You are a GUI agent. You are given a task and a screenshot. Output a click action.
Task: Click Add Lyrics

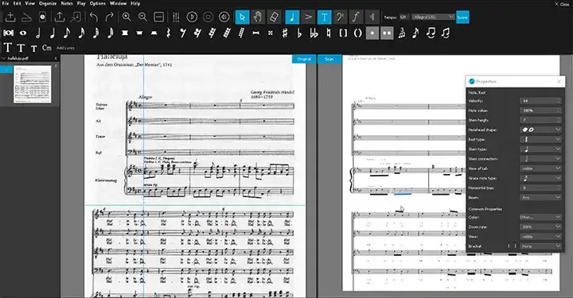coord(65,48)
